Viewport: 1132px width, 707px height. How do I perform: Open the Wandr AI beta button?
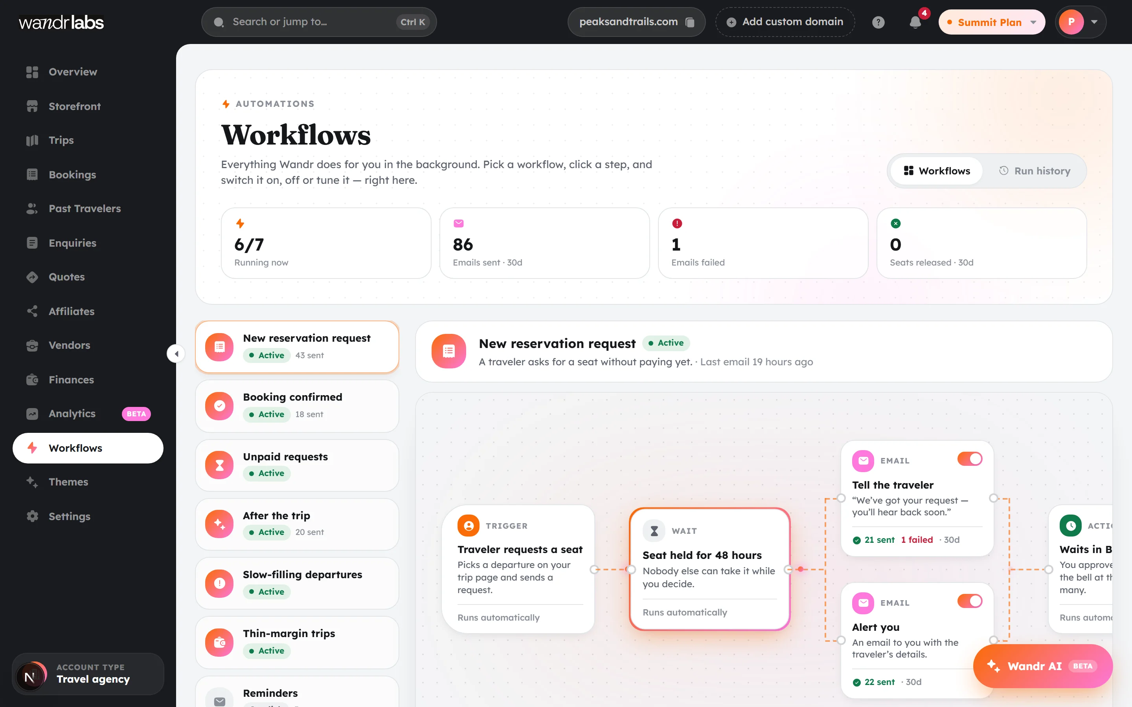(x=1042, y=666)
